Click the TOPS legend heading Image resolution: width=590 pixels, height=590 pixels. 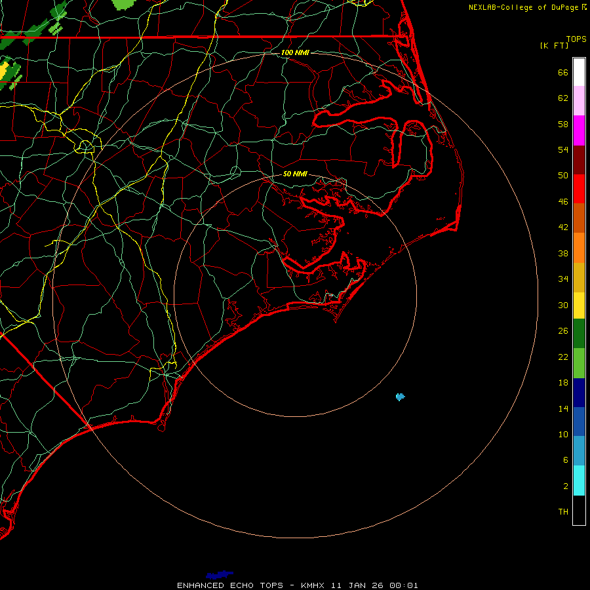(576, 39)
